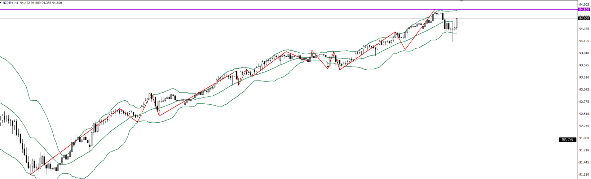Click the 93.575 price axis label

(x=584, y=65)
